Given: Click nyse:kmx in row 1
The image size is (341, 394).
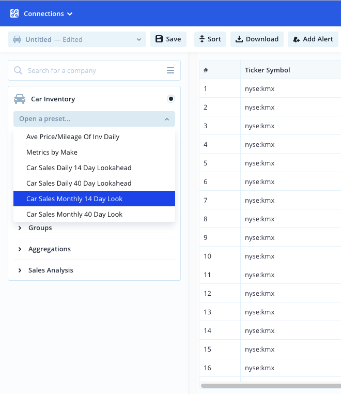Looking at the screenshot, I should coord(260,89).
